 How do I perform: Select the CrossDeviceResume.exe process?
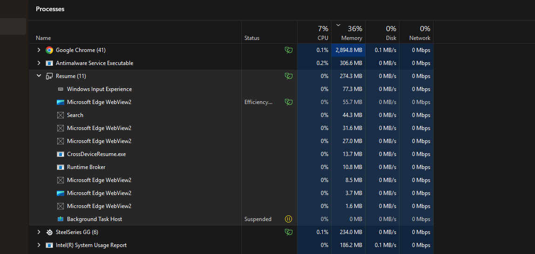(x=96, y=154)
